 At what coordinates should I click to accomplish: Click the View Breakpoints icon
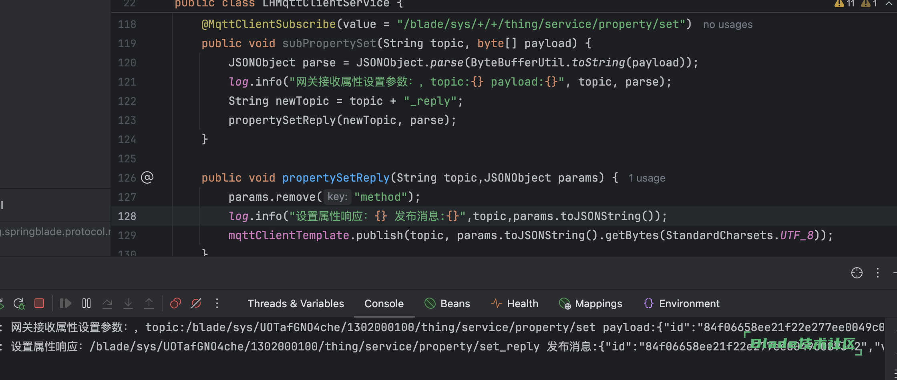(175, 304)
